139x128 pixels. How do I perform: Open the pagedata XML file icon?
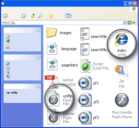pos(52,64)
